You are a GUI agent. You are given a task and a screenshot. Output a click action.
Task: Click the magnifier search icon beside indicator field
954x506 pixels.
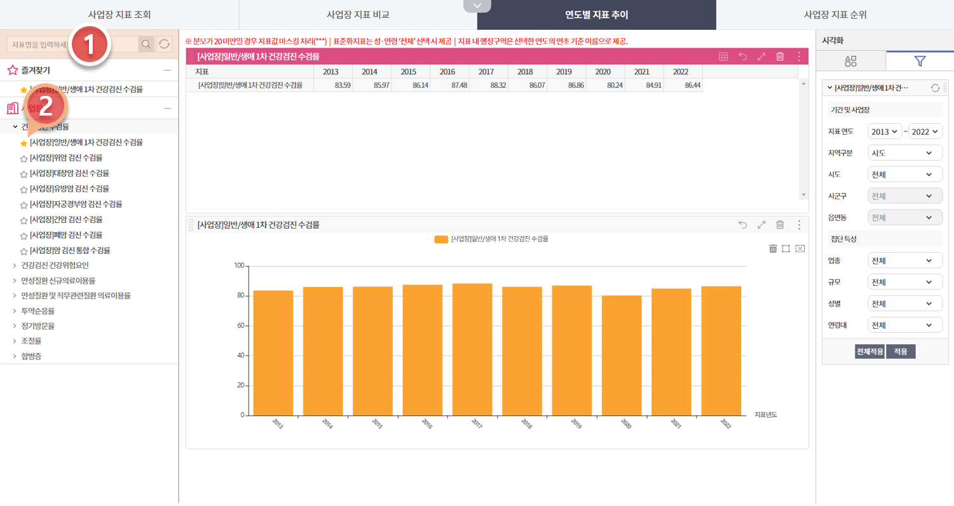pyautogui.click(x=146, y=44)
